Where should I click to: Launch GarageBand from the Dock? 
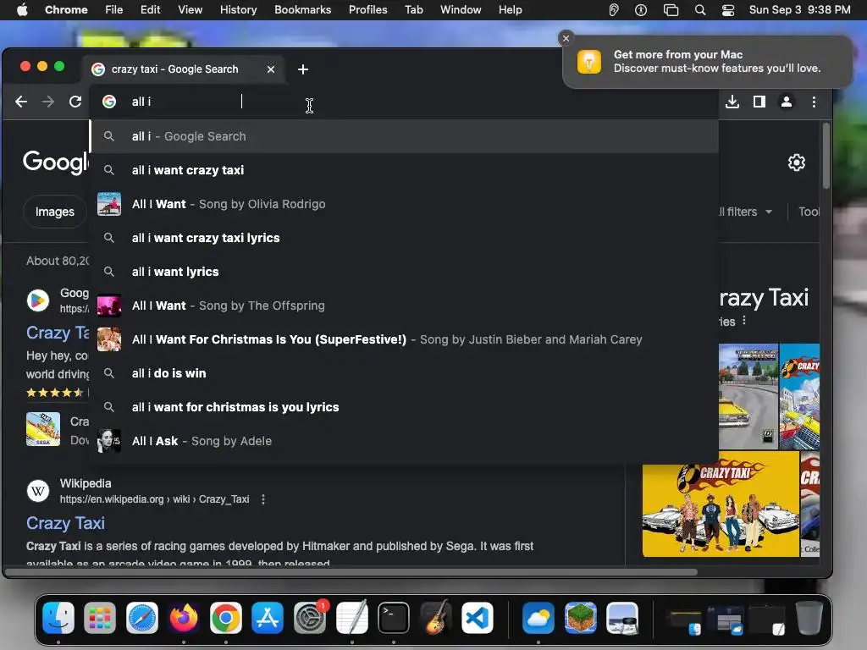click(436, 617)
